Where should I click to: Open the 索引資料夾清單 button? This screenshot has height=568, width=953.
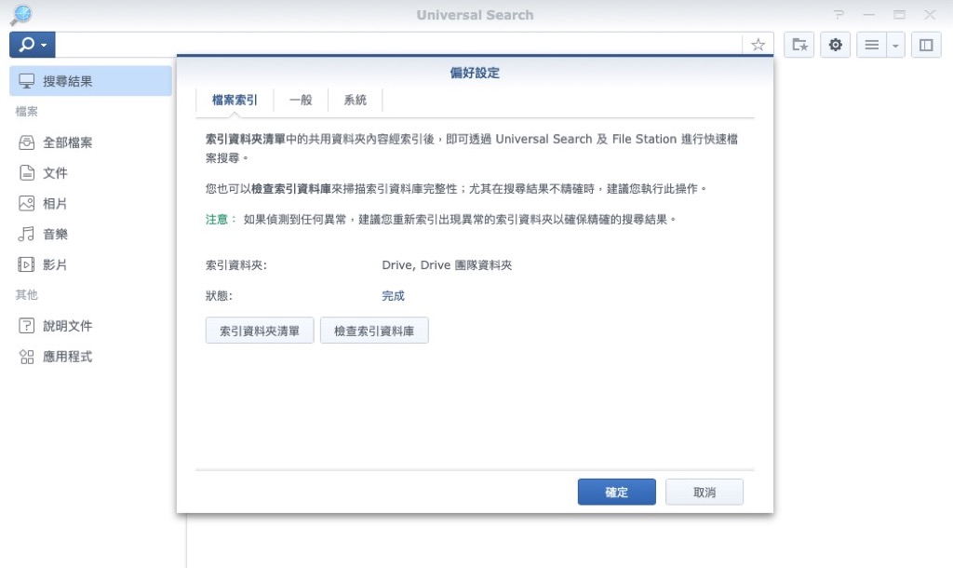coord(260,331)
